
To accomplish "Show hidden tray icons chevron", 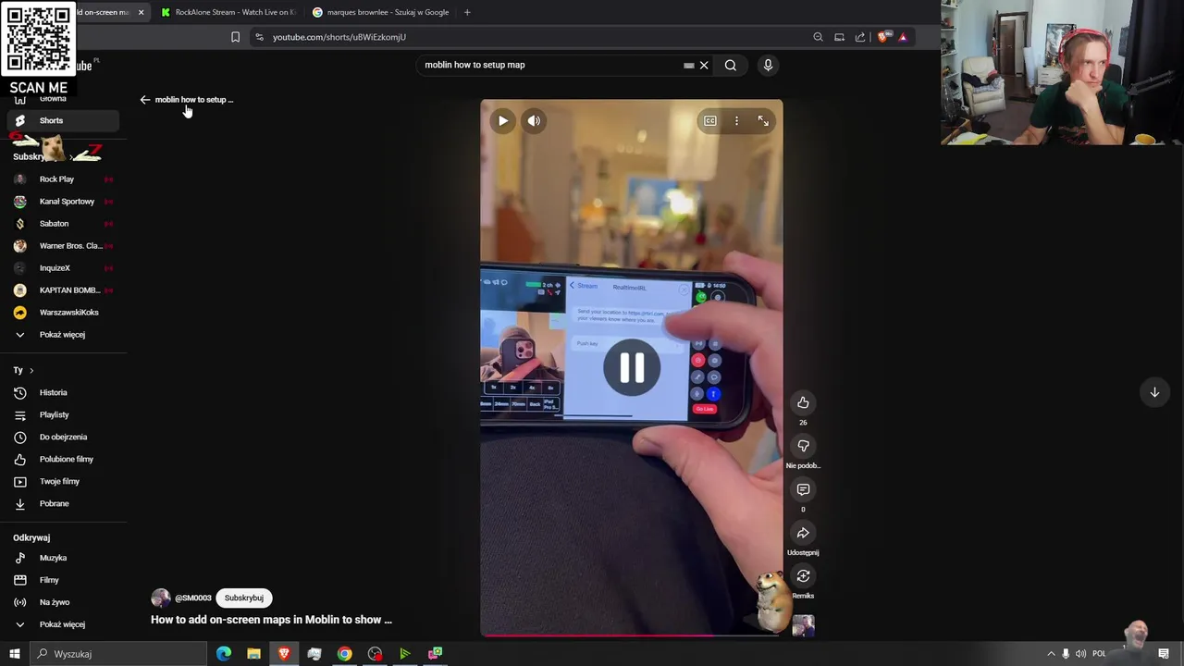I will click(x=1051, y=654).
